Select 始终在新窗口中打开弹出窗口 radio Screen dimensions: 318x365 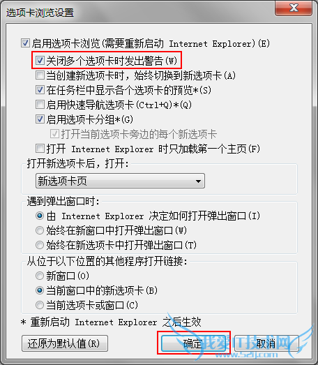(x=40, y=230)
